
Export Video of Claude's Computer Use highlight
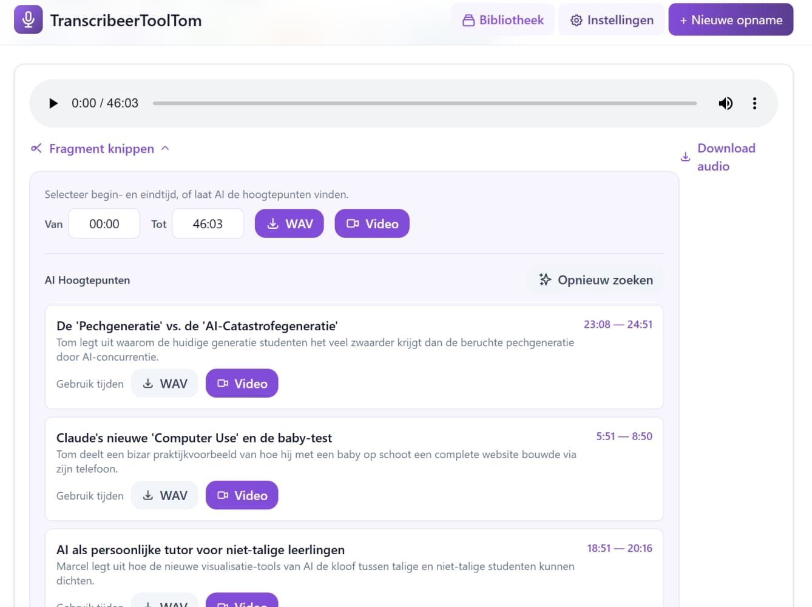242,495
